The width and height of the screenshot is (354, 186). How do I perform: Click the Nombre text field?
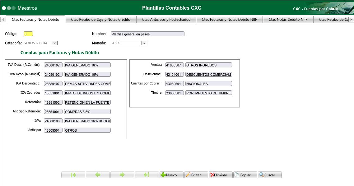[147, 34]
